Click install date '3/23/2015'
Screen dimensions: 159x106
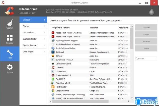point(122,83)
